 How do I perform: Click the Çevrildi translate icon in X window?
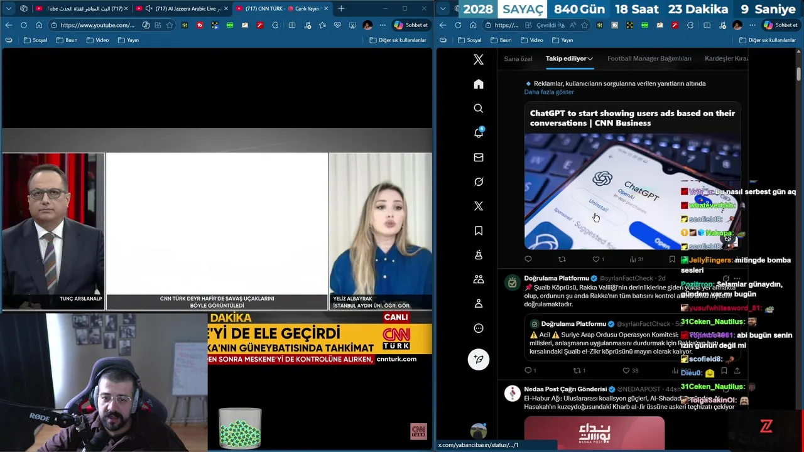pyautogui.click(x=551, y=25)
